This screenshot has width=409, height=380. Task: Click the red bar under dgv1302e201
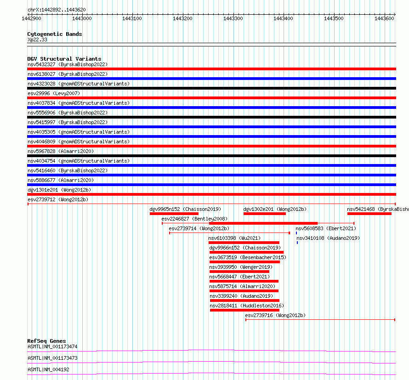click(x=265, y=214)
